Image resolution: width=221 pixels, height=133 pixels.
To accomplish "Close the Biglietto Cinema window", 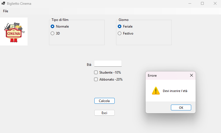I will point(215,3).
